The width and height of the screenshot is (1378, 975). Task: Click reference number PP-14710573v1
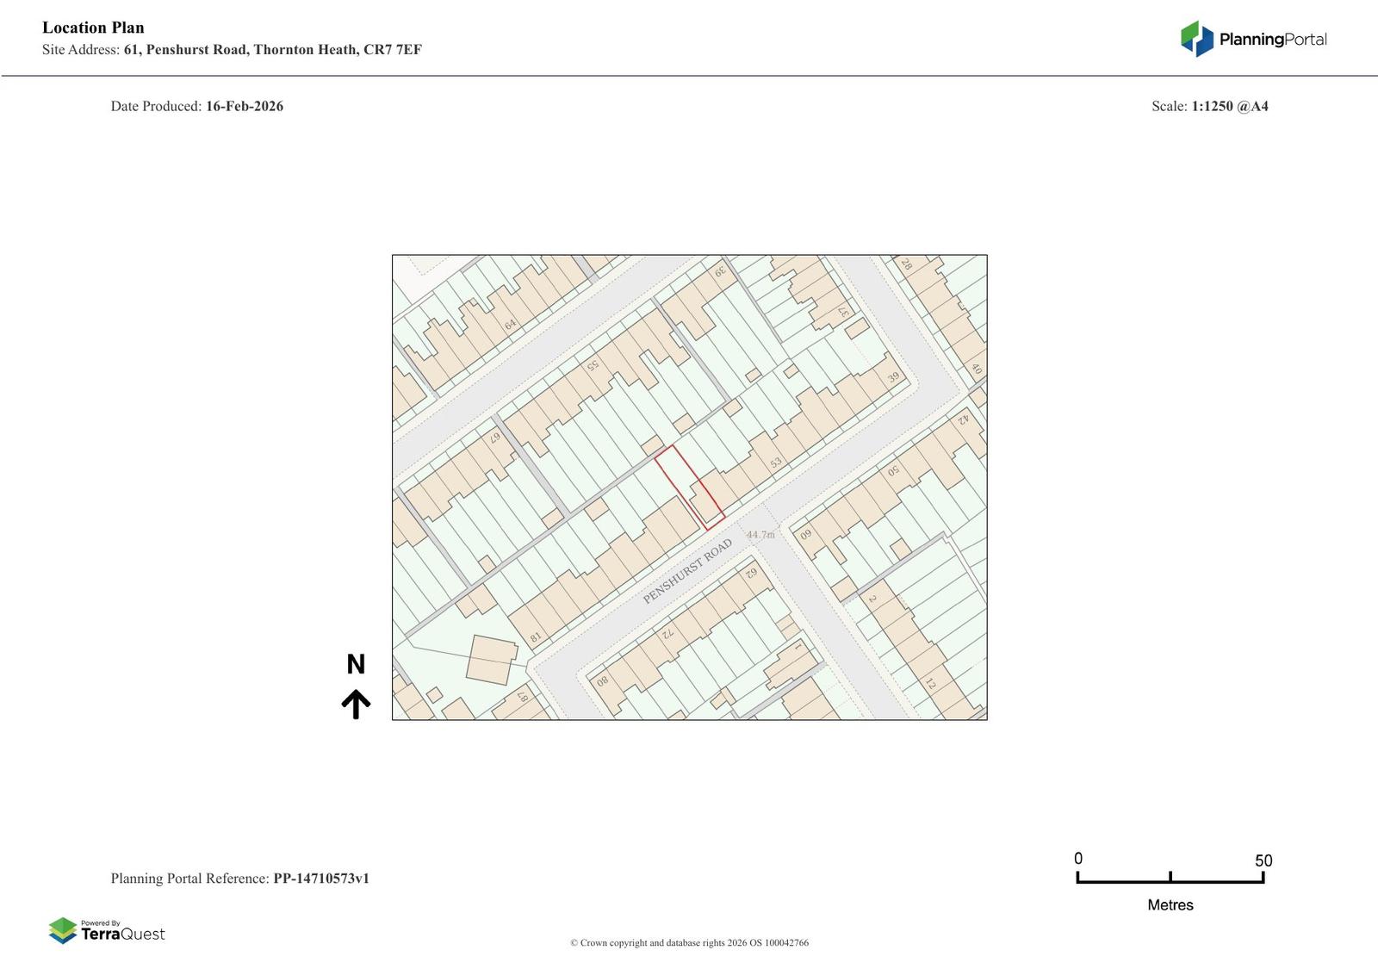[320, 879]
